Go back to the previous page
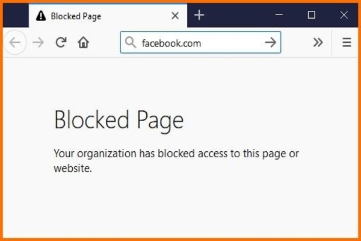Screen dimensions: 361x241 click(x=15, y=42)
